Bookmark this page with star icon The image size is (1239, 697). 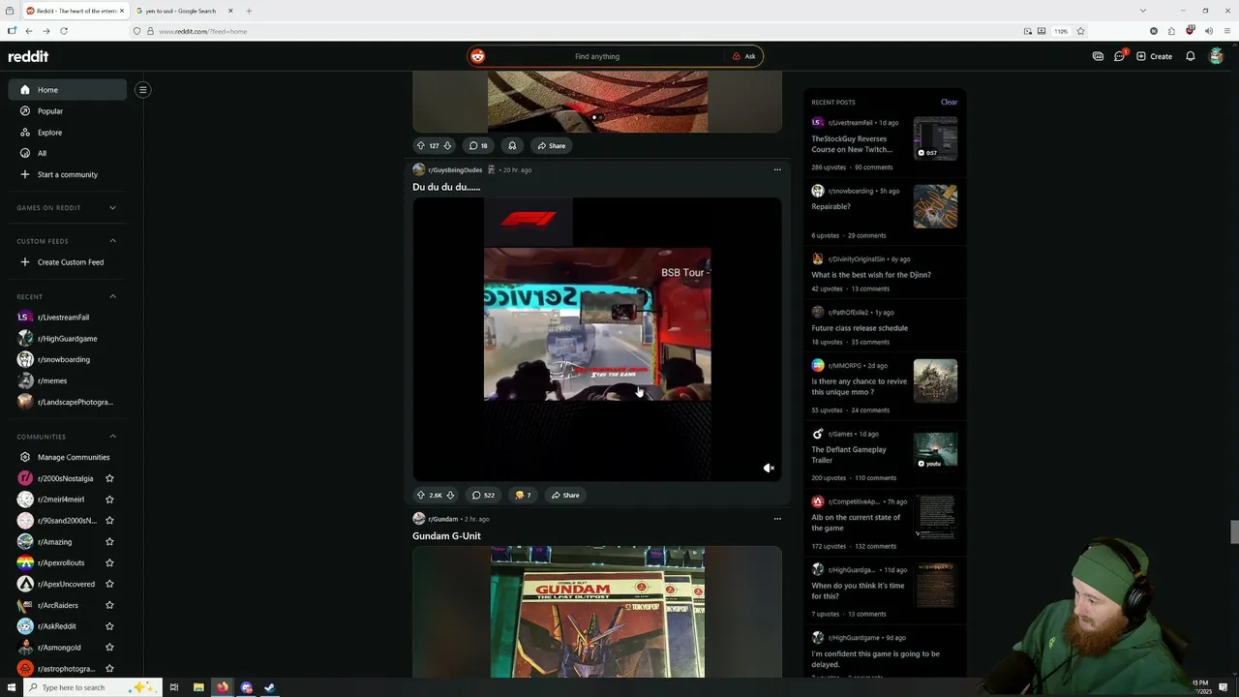(x=1080, y=31)
